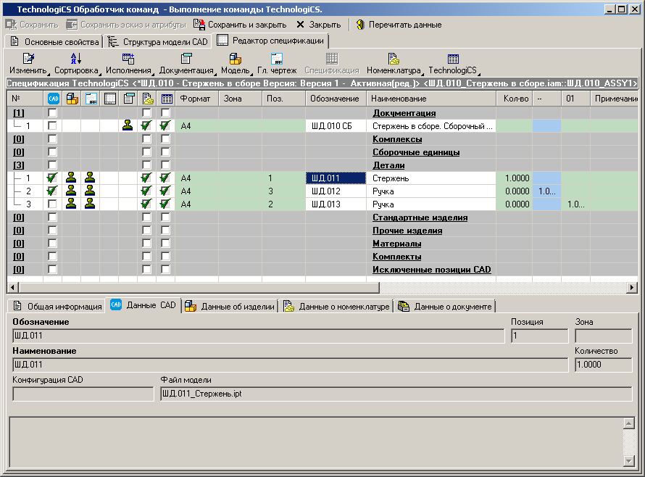645x477 pixels.
Task: Switch to Основные свойства tab
Action: click(54, 42)
